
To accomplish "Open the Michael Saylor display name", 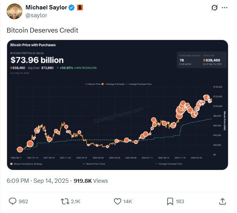I will coord(46,7).
